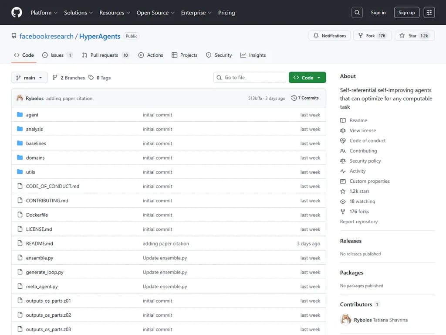The image size is (446, 335).
Task: Open the Insights tab
Action: click(253, 55)
